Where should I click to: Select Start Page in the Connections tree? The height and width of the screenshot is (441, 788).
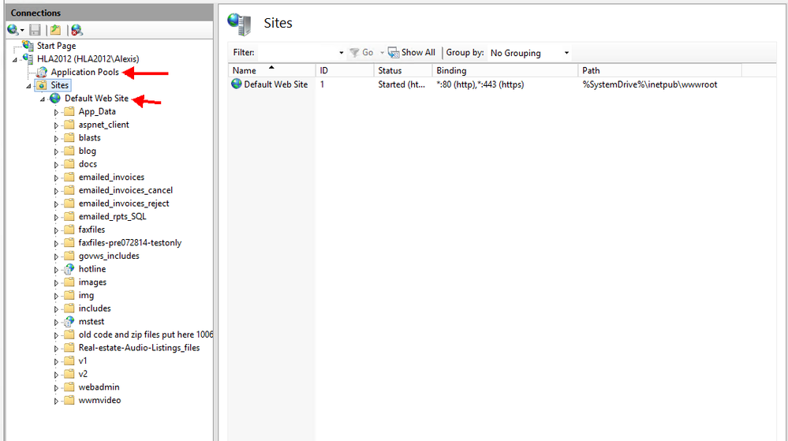[56, 46]
